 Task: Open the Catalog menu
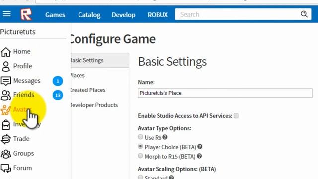click(89, 15)
